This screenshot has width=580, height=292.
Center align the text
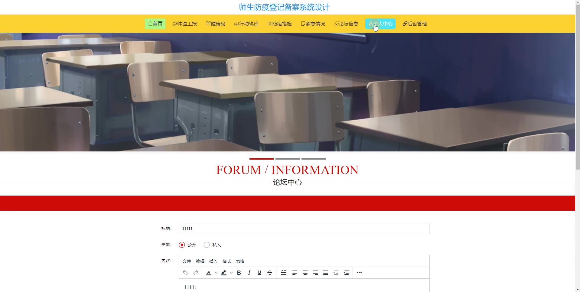pyautogui.click(x=305, y=273)
